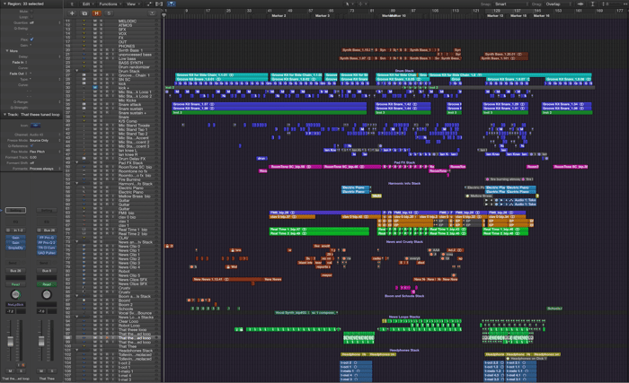
Task: Toggle the Flex checkbox in Region inspector
Action: 31,39
